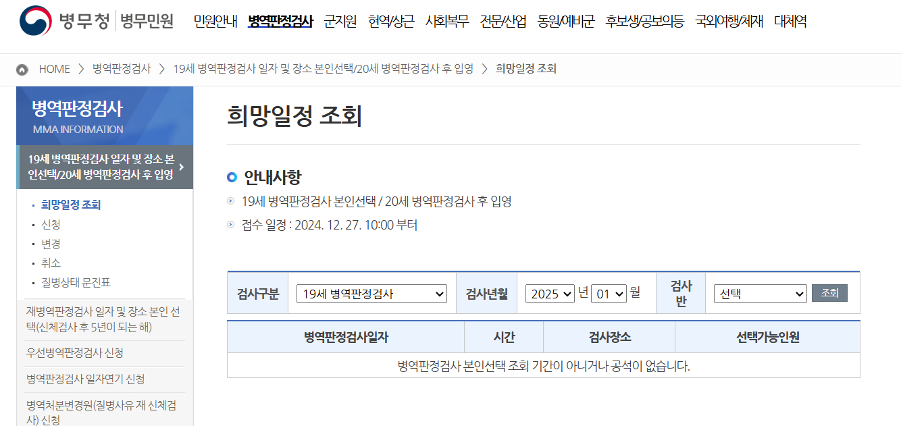Image resolution: width=901 pixels, height=426 pixels.
Task: Open the 국외여행/체재 menu
Action: pos(729,22)
